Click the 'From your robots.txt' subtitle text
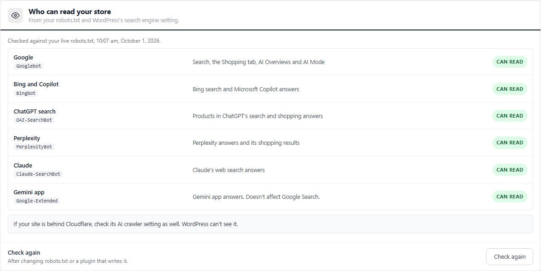Screen dimensions: 541x271 [104, 20]
